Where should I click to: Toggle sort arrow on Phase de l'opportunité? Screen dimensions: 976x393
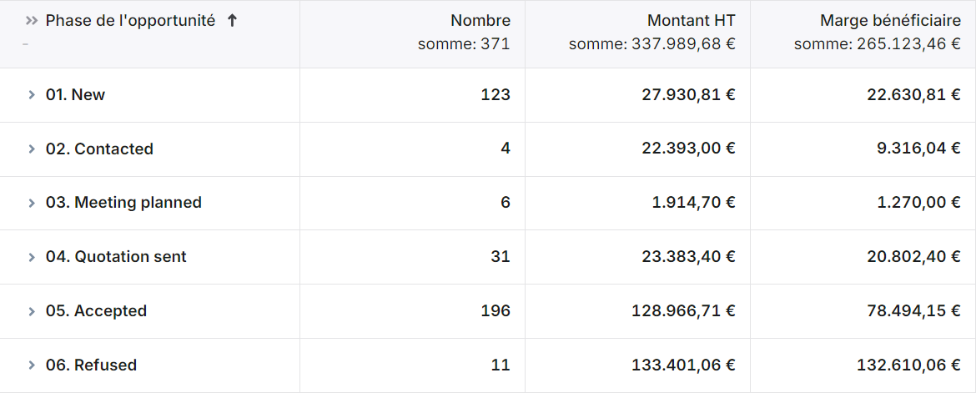point(232,21)
